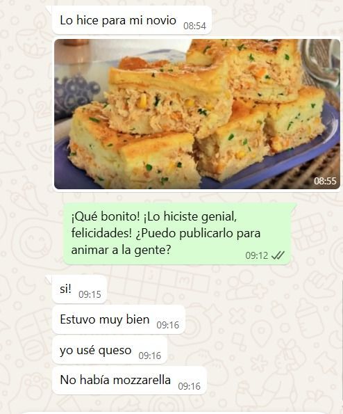Click the 09:12 timestamp on sent message
Image resolution: width=343 pixels, height=414 pixels.
257,255
